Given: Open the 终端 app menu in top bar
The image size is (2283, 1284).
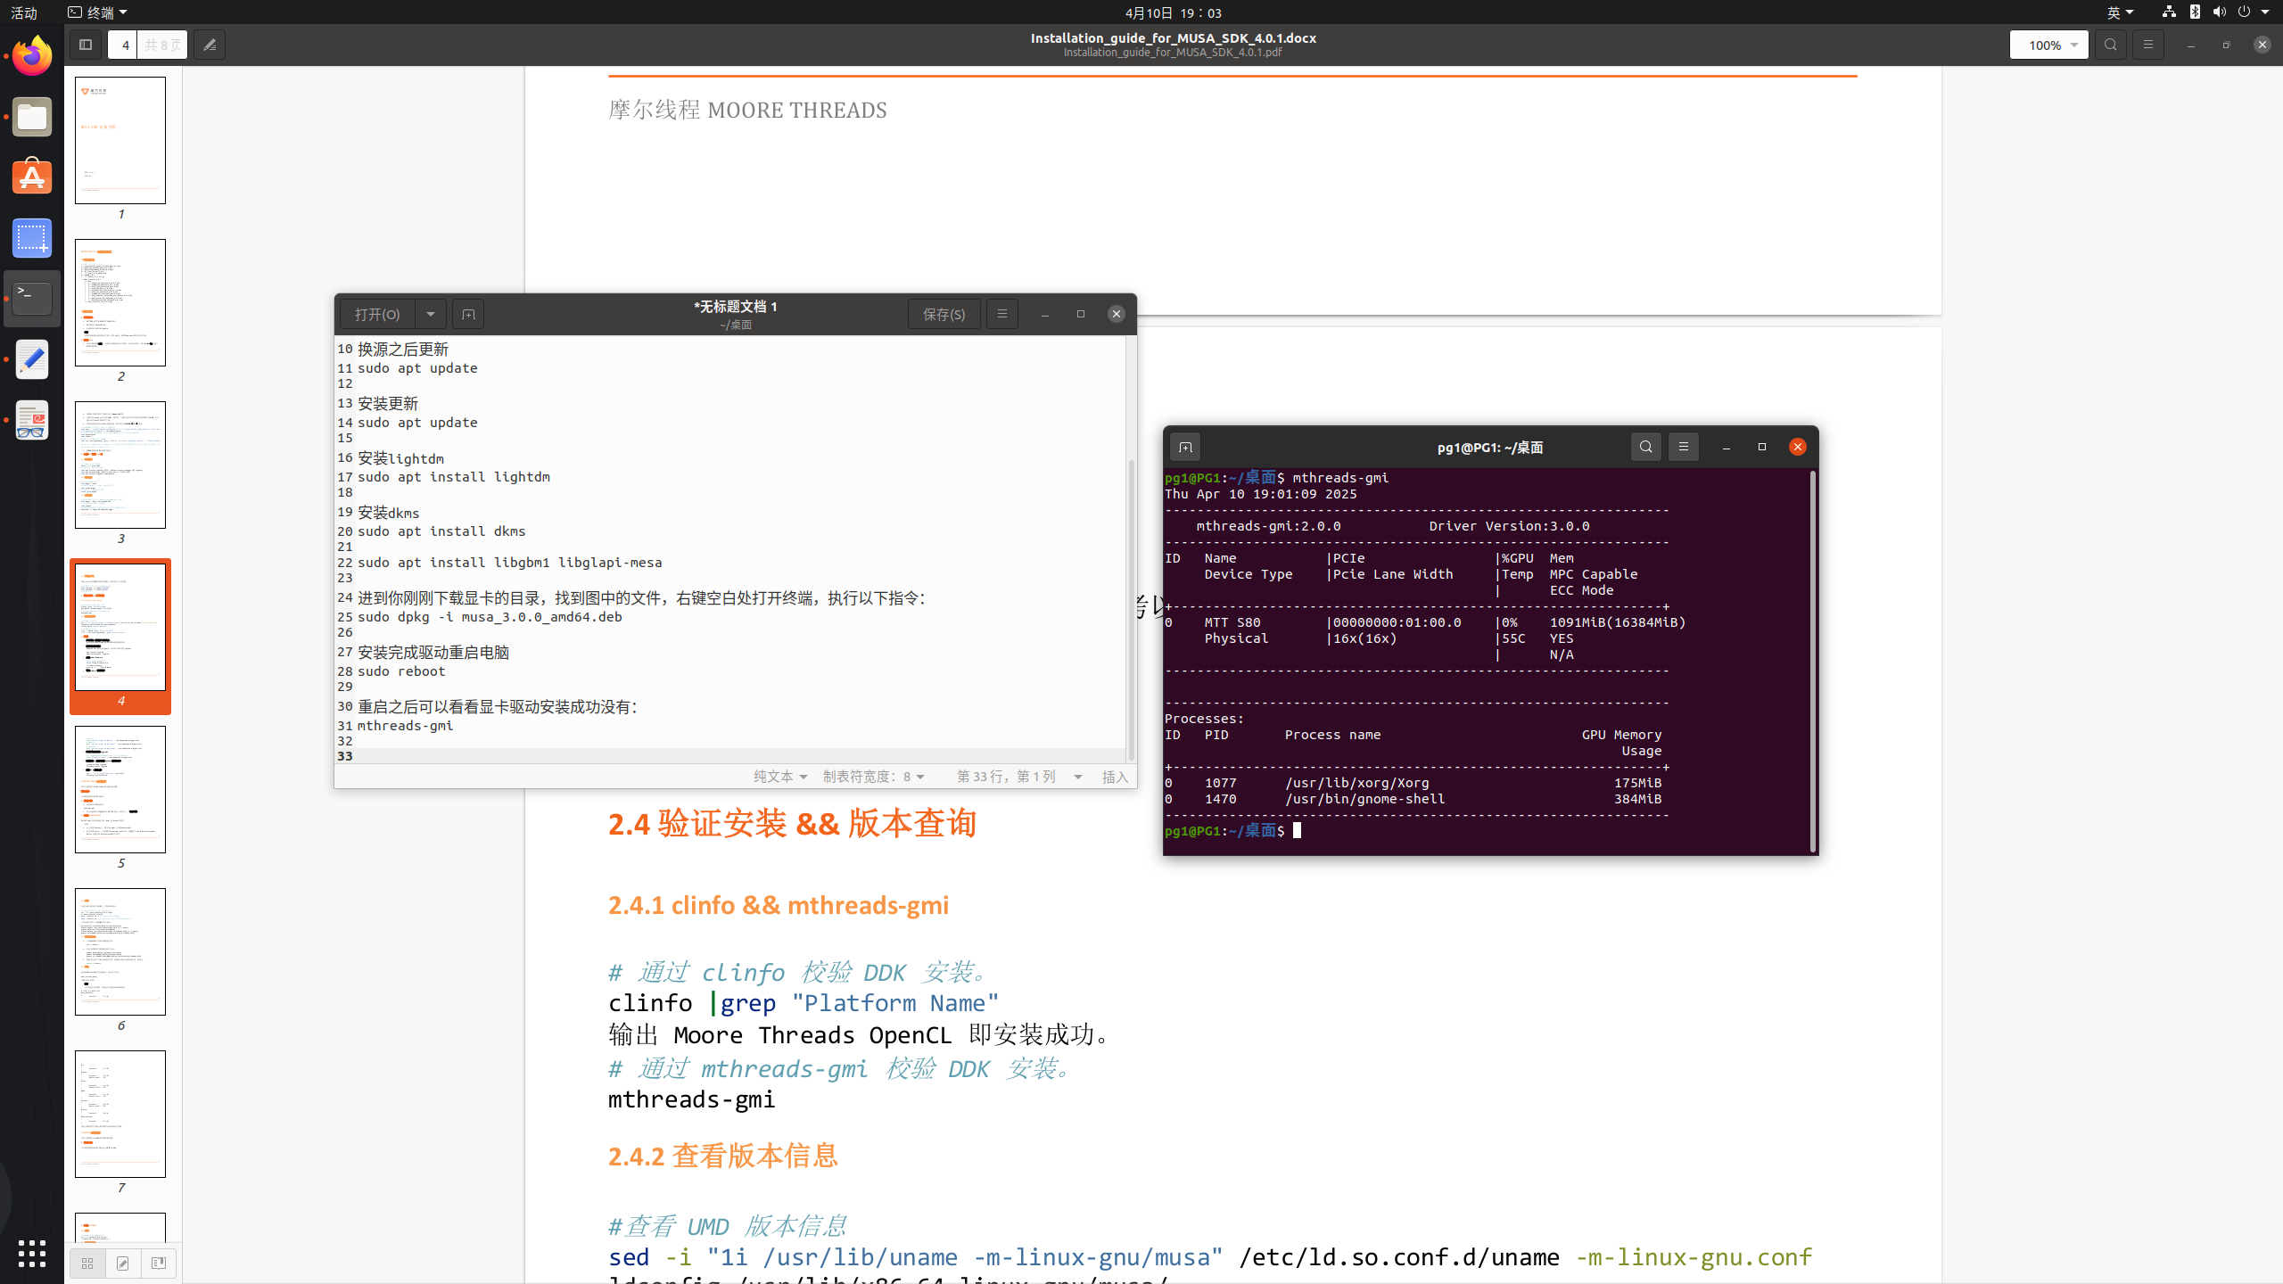Looking at the screenshot, I should click(x=97, y=12).
